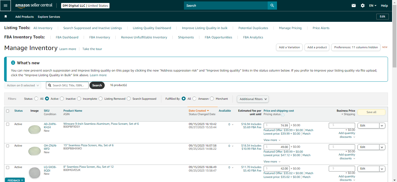
Task: Click the bookmark icon in the toolbar
Action: coord(6,17)
